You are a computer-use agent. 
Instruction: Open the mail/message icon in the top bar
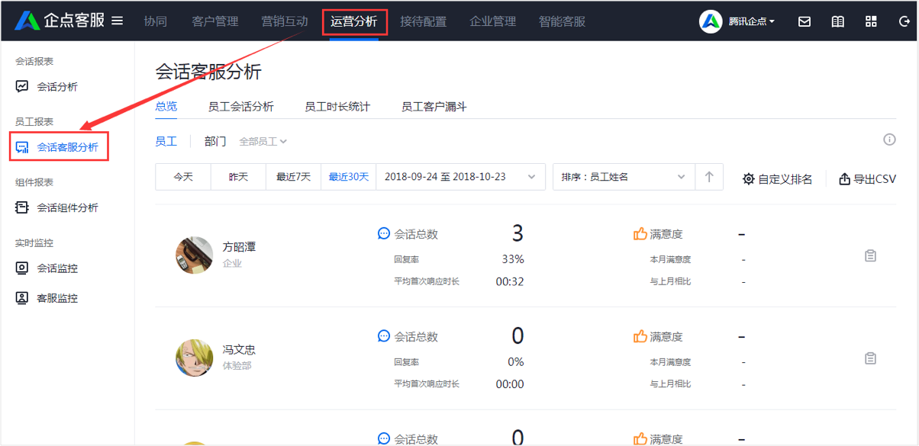[x=805, y=21]
